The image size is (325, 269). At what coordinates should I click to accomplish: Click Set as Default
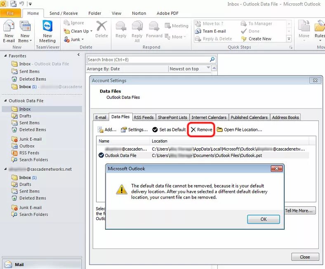(169, 130)
